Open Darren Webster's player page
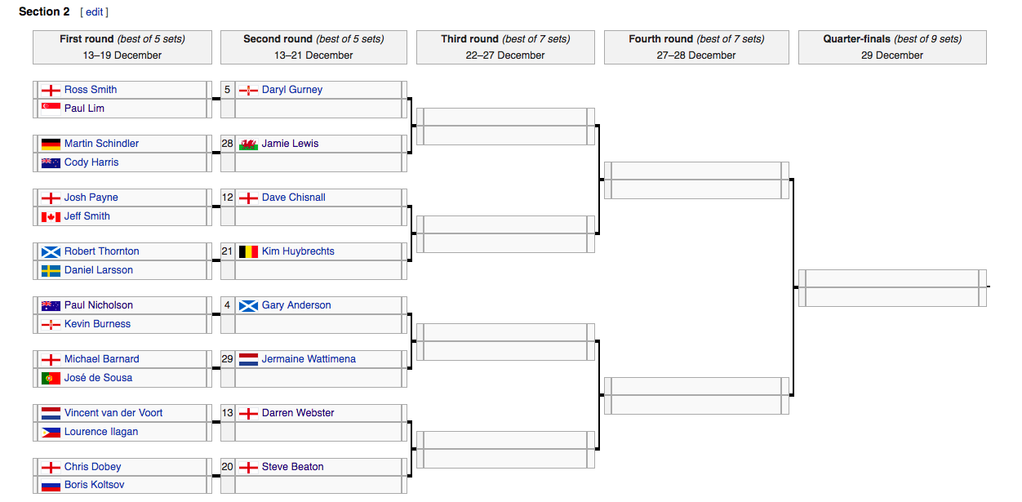Image resolution: width=1022 pixels, height=502 pixels. click(x=298, y=413)
